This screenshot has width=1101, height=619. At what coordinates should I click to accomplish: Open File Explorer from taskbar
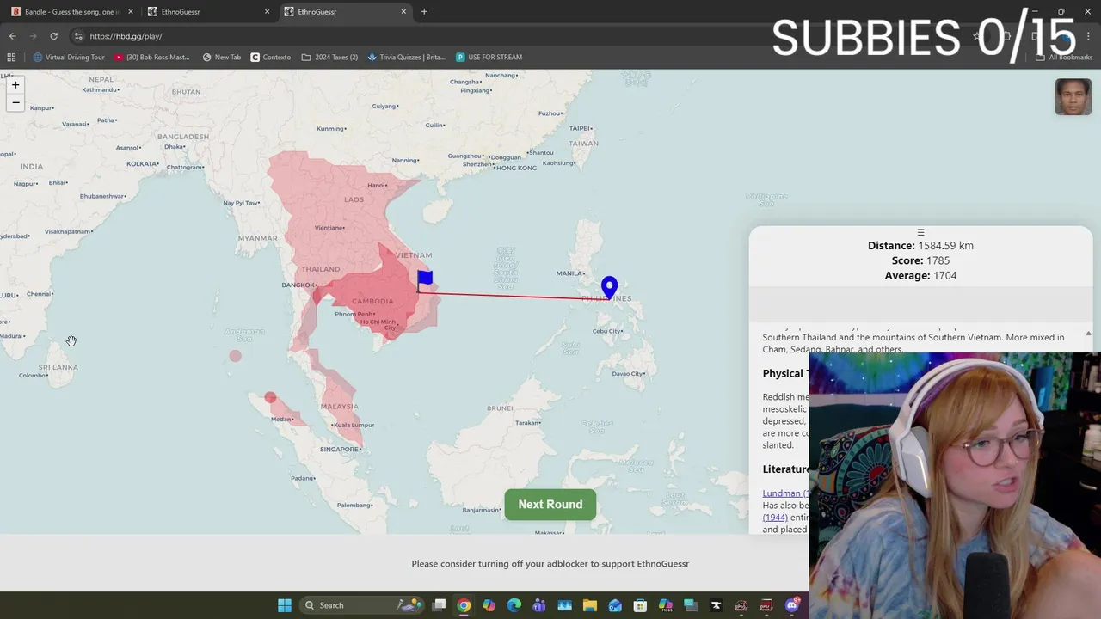589,605
